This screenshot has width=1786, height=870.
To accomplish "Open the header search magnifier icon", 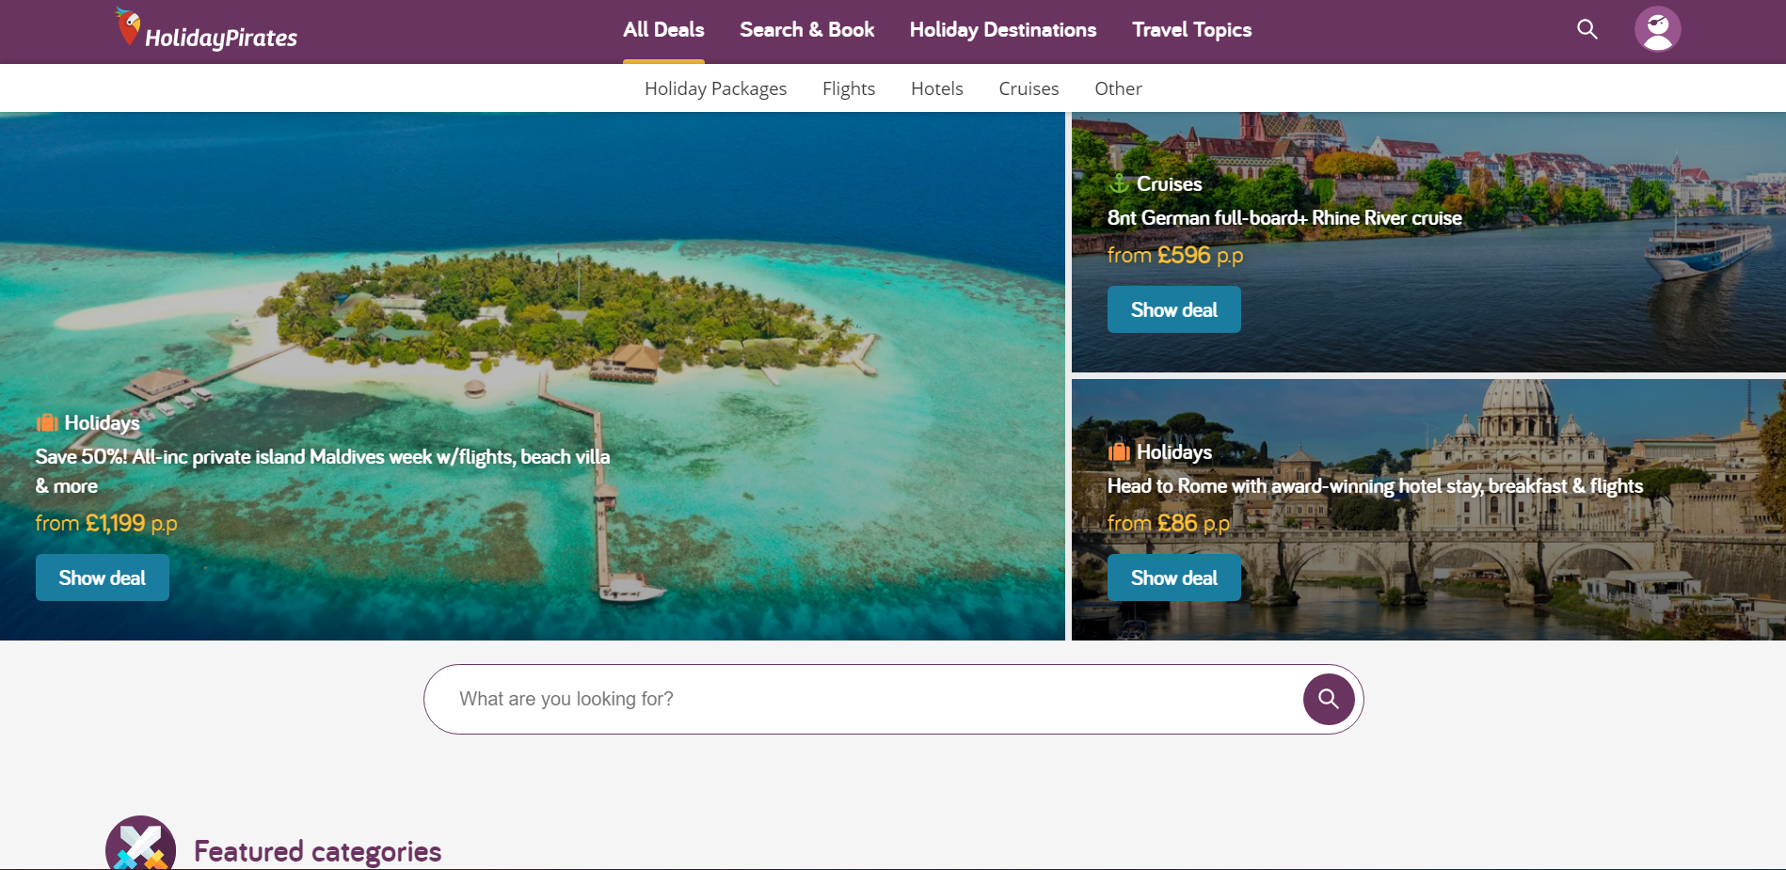I will point(1587,29).
